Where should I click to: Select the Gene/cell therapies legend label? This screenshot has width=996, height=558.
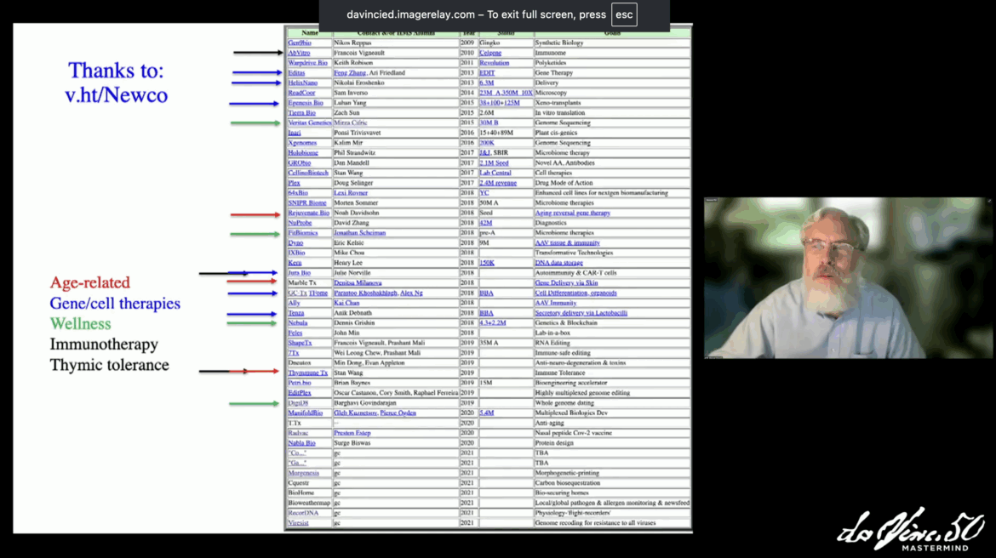115,304
